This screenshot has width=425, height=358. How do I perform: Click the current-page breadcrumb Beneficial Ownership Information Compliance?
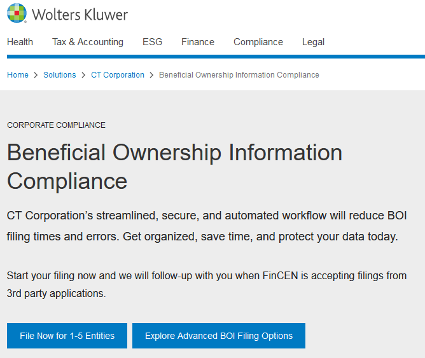pos(239,75)
